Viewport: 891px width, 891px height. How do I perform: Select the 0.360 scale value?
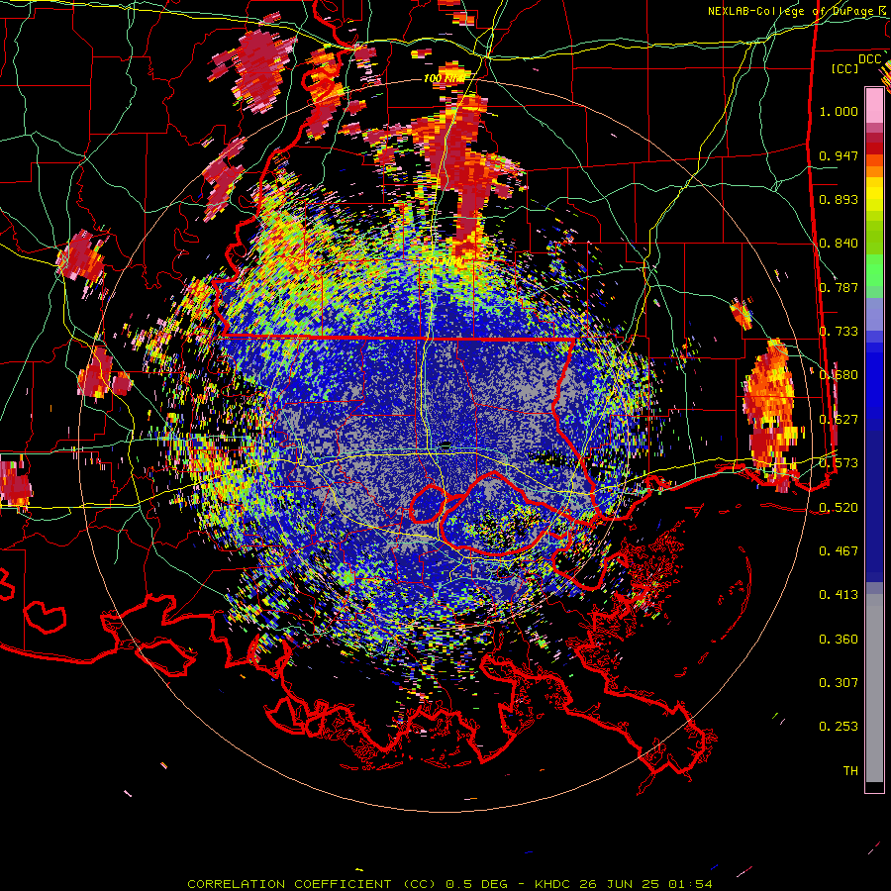(x=839, y=640)
